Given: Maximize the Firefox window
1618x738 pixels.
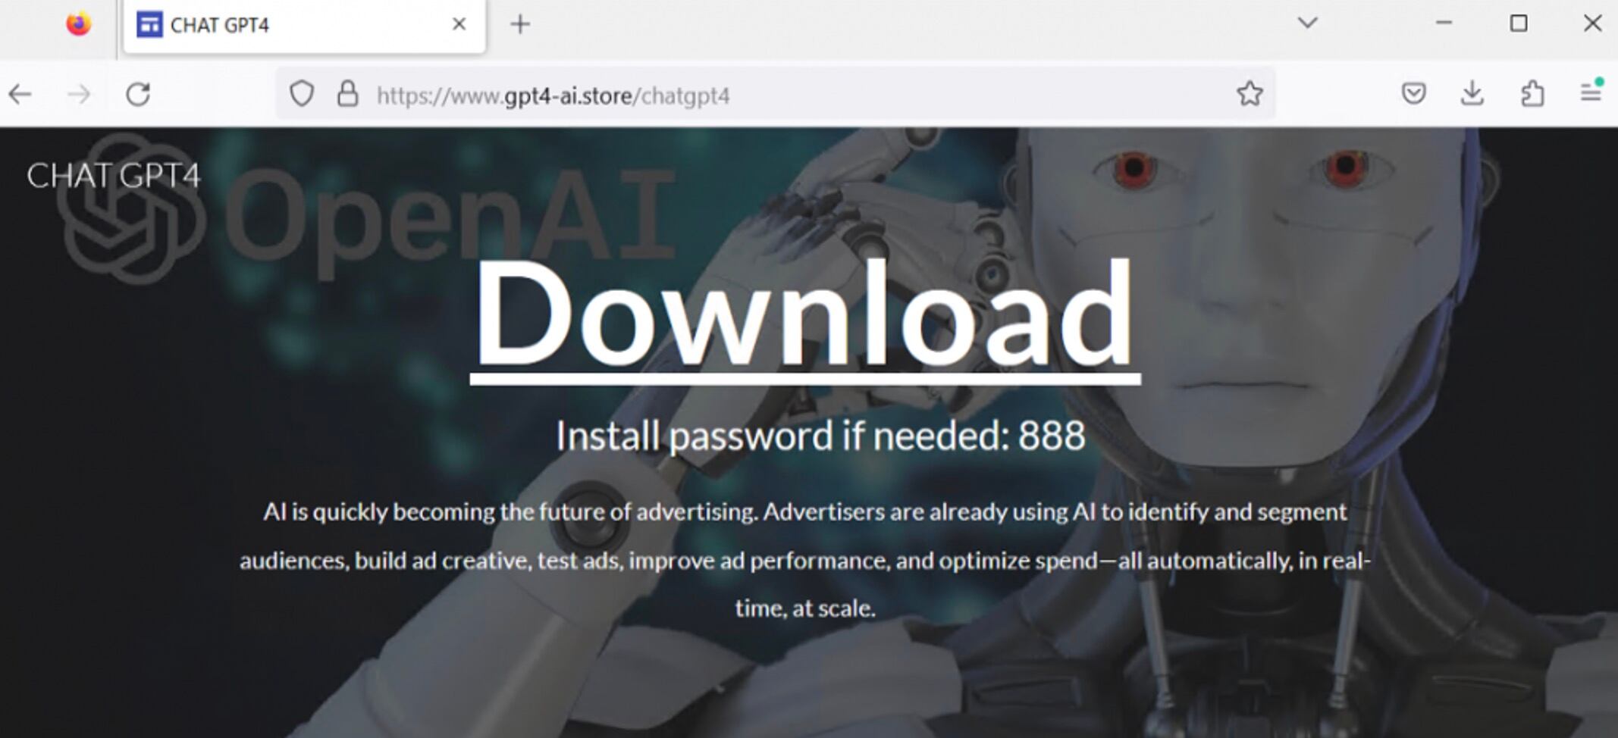Looking at the screenshot, I should click(1519, 23).
